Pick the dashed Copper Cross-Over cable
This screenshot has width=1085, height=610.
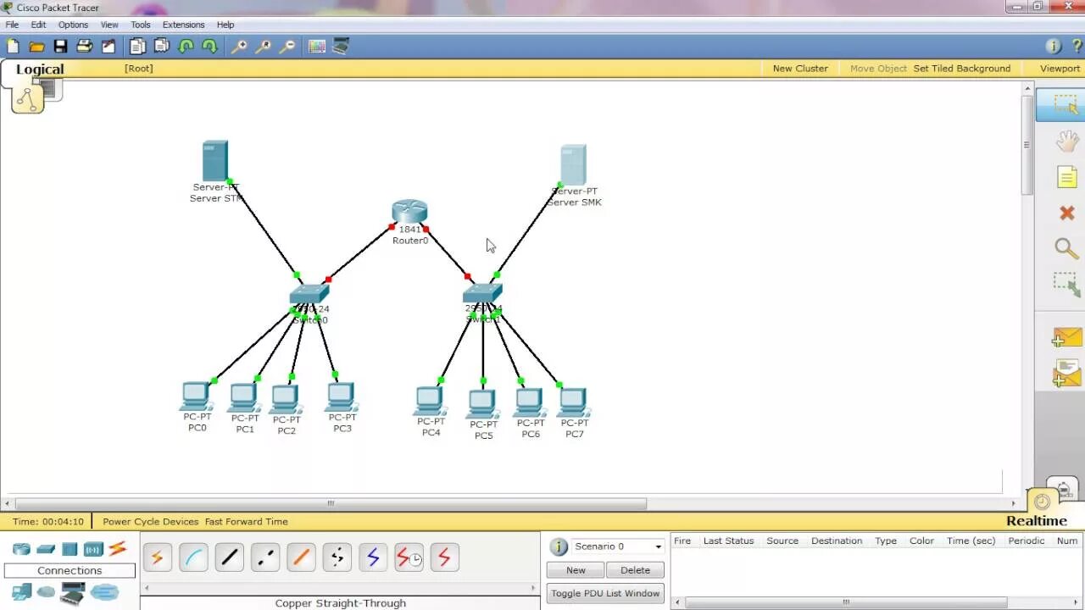pyautogui.click(x=265, y=557)
